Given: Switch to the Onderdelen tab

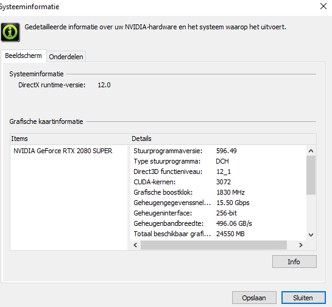Looking at the screenshot, I should pos(66,57).
